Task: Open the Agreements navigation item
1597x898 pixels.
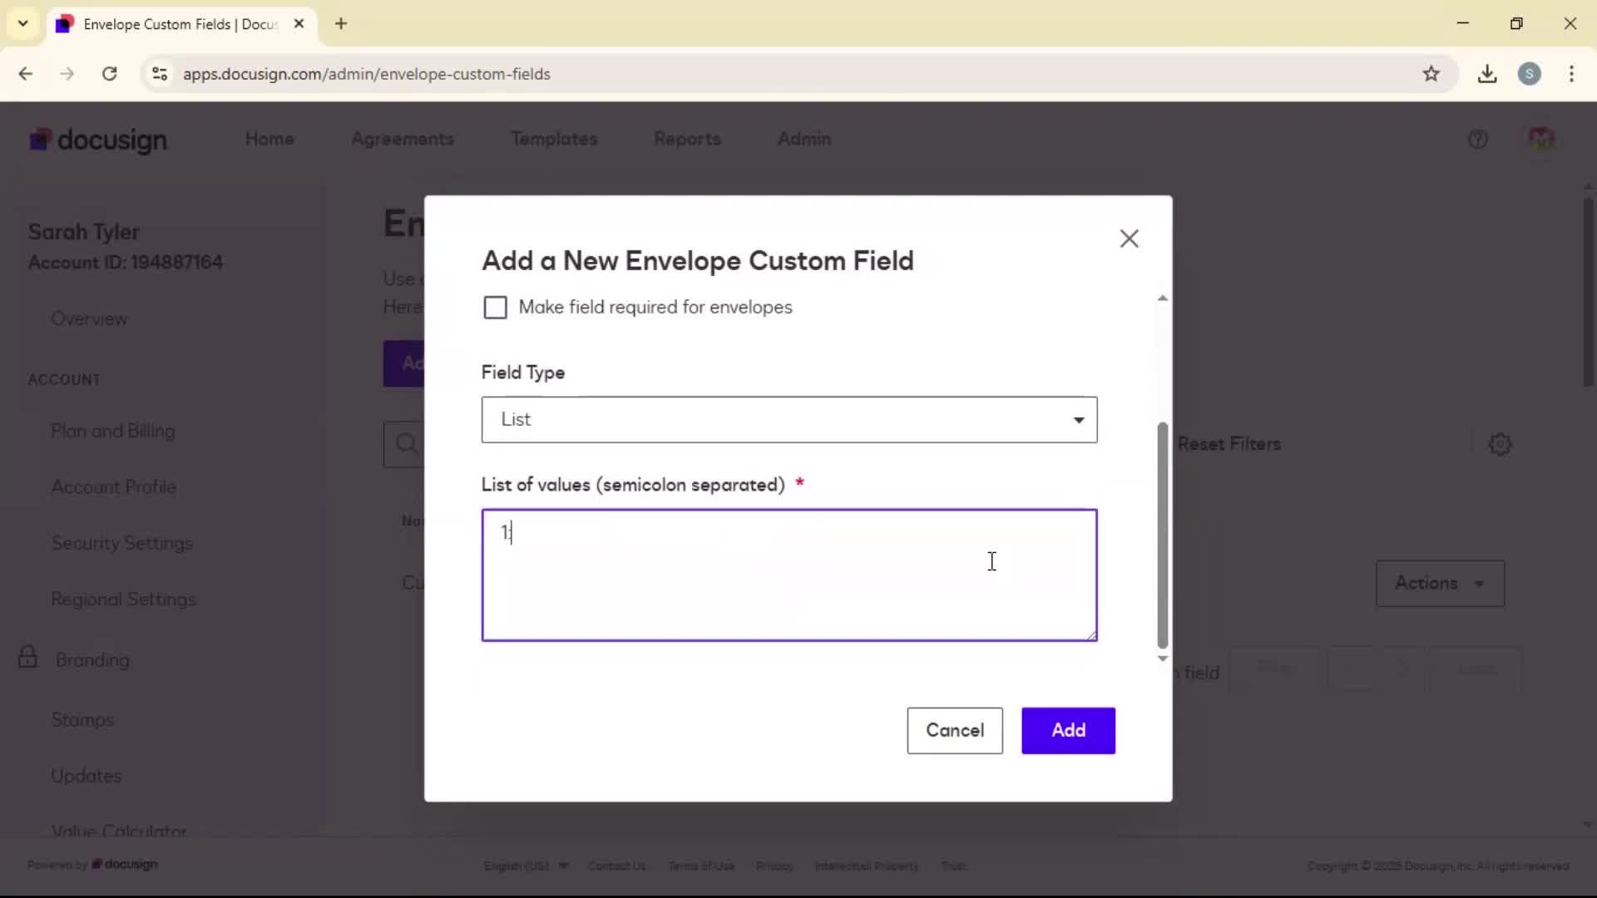Action: [403, 139]
